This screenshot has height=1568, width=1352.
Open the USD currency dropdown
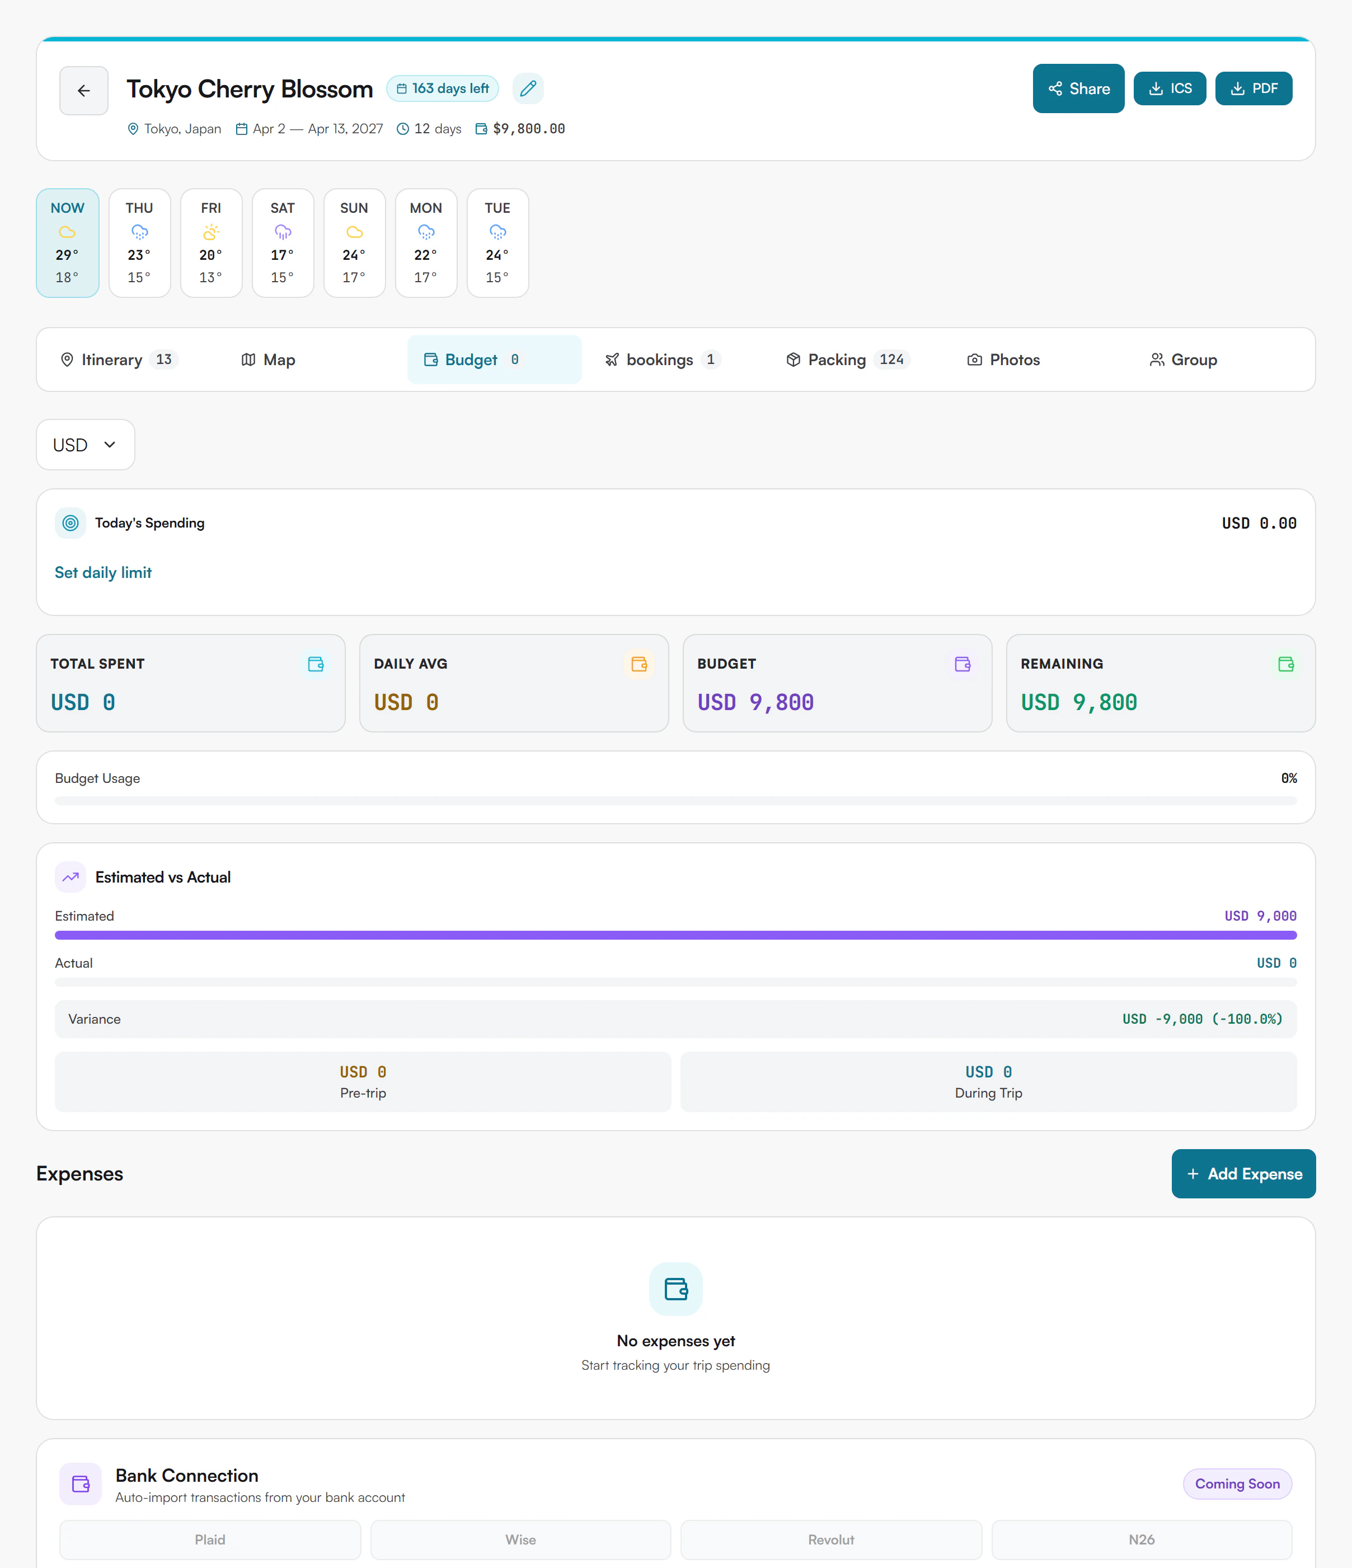(x=86, y=445)
